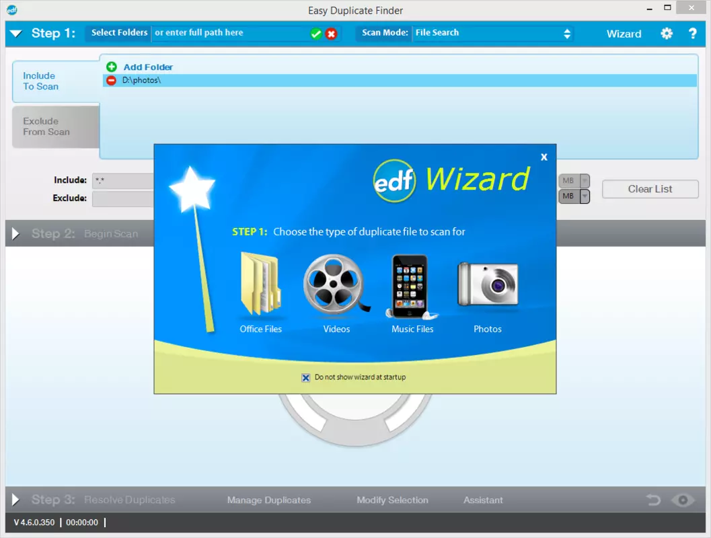Image resolution: width=711 pixels, height=538 pixels.
Task: Open help via the question mark icon
Action: [x=692, y=34]
